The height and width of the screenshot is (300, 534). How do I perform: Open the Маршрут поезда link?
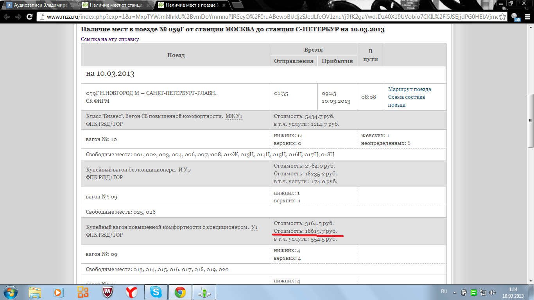(x=409, y=89)
